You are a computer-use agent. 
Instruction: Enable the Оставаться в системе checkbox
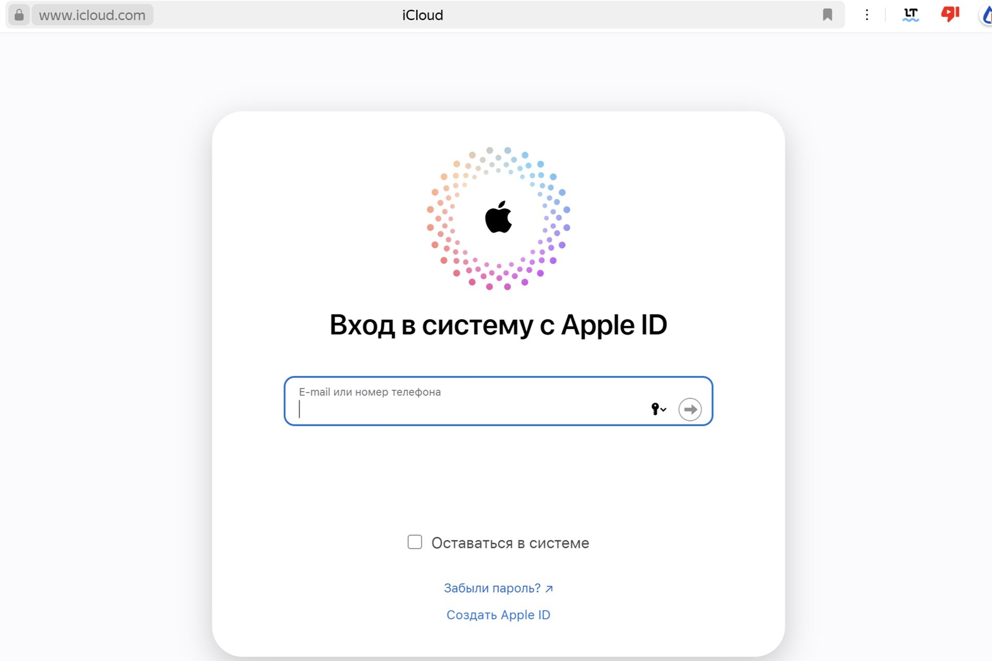415,542
